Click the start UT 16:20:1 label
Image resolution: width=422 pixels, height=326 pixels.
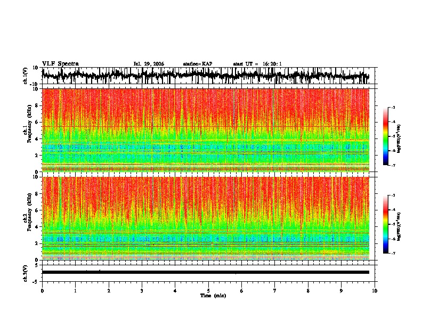(257, 64)
